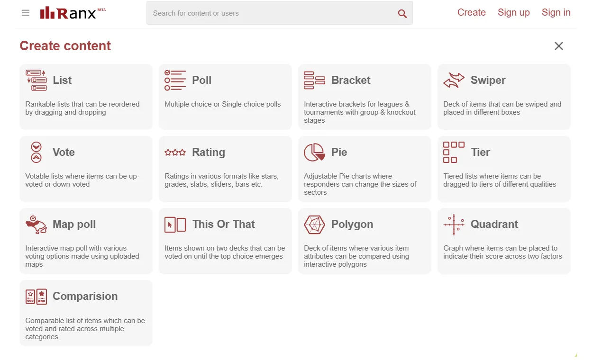This screenshot has height=360, width=602.
Task: Close the Create content panel
Action: click(x=559, y=46)
